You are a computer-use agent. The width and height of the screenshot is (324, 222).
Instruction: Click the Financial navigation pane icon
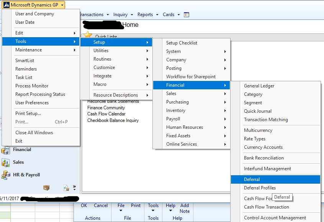(x=6, y=150)
